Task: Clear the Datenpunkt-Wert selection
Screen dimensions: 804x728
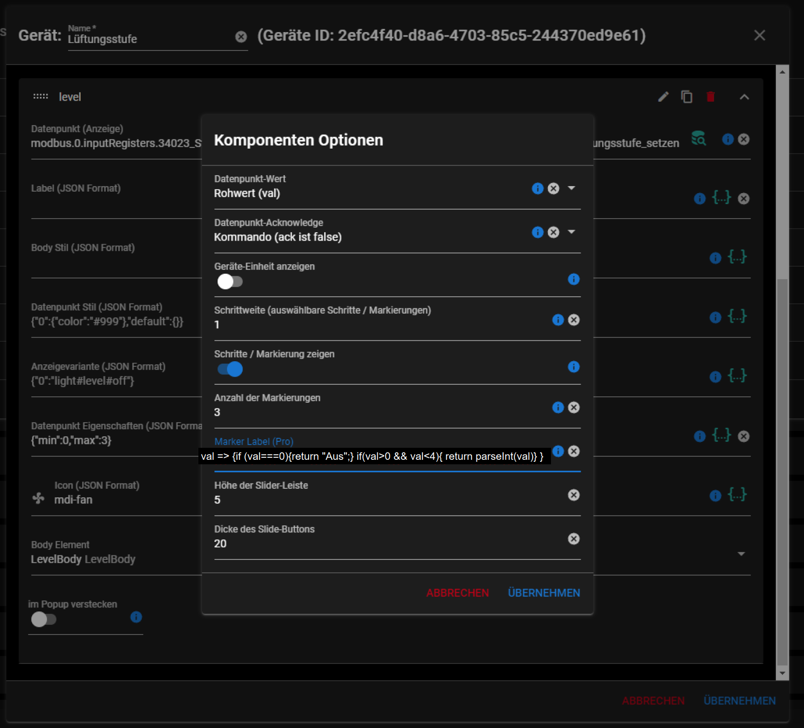Action: (x=554, y=188)
